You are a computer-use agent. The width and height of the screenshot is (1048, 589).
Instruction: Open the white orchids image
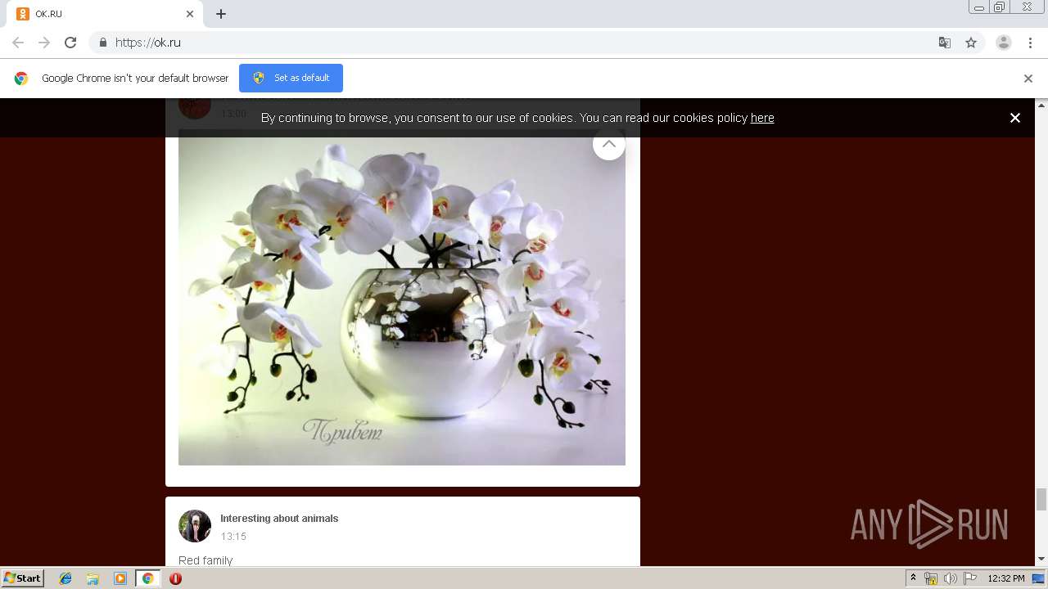pos(402,297)
